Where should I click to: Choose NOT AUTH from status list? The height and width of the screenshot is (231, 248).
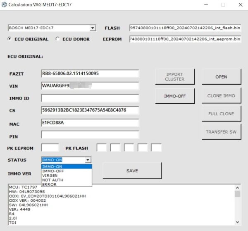click(67, 180)
